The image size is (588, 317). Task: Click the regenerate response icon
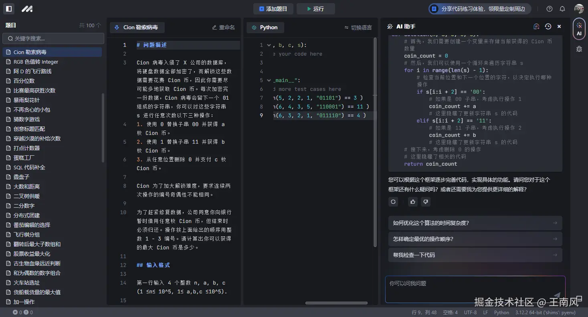pos(393,202)
